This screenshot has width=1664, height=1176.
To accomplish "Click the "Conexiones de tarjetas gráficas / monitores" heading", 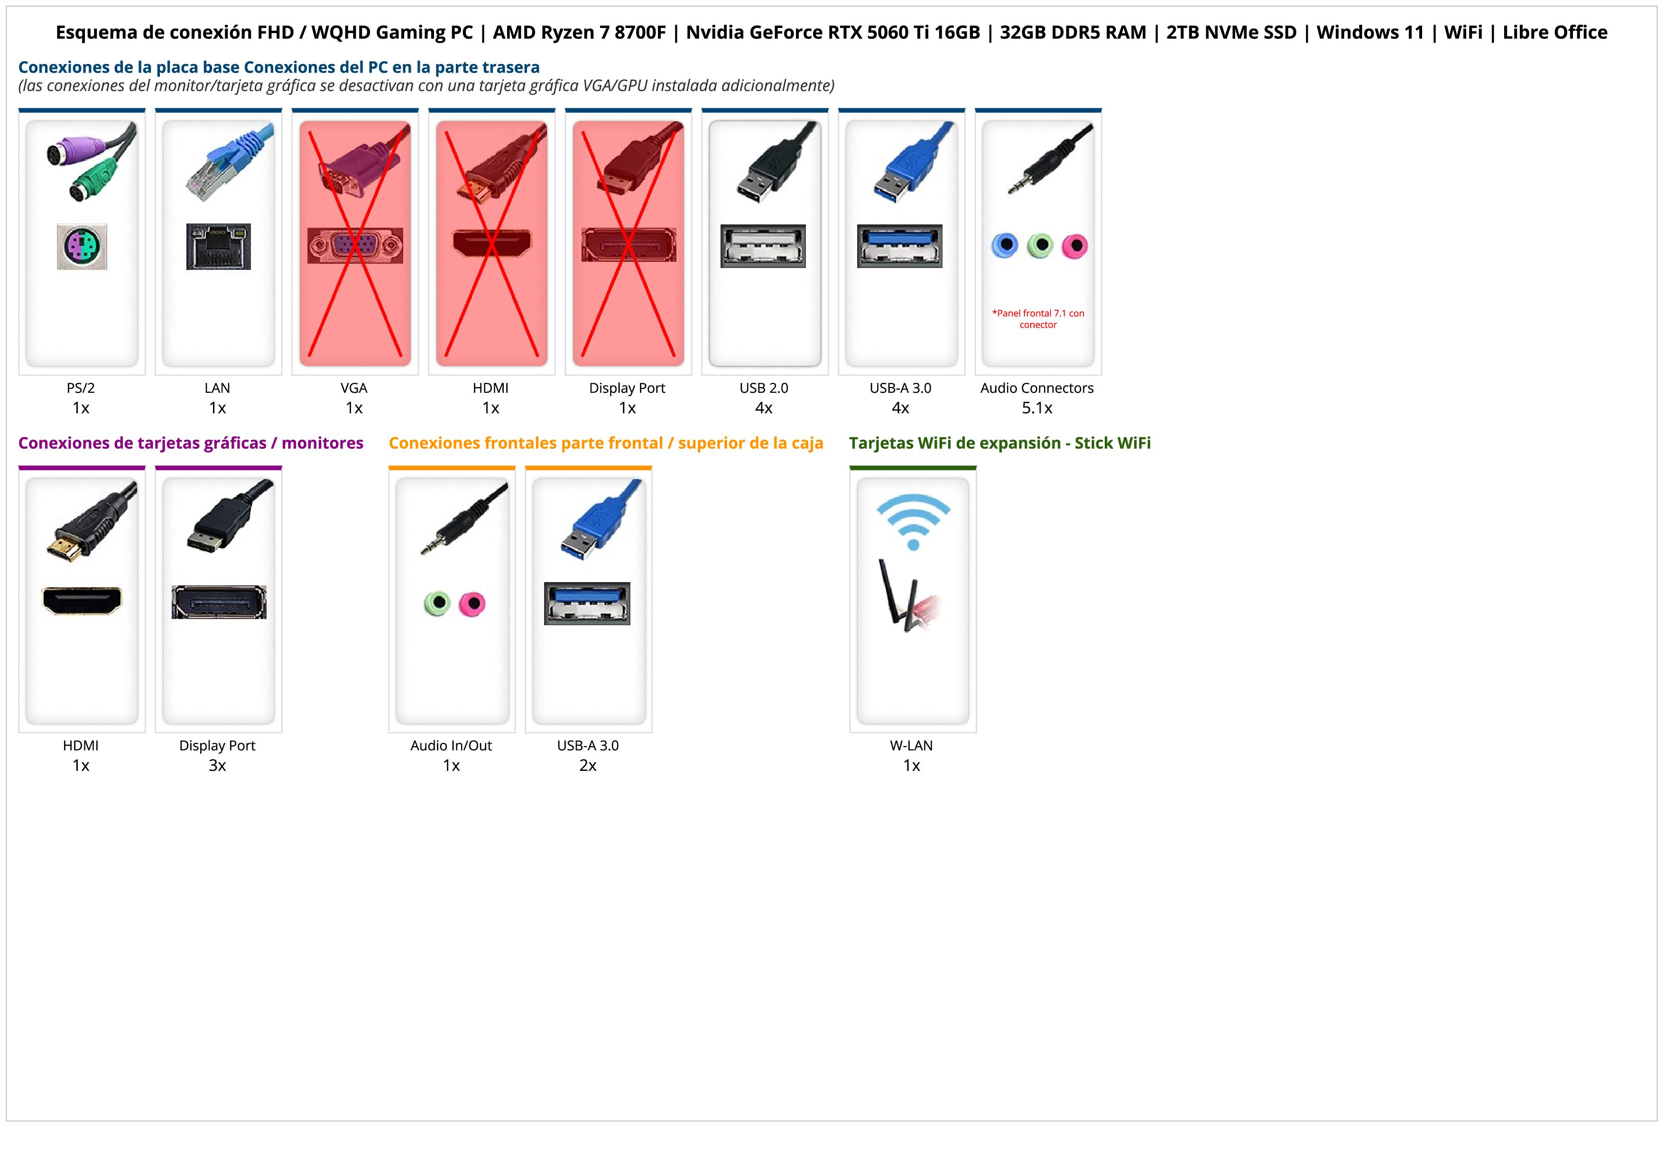I will pos(191,443).
